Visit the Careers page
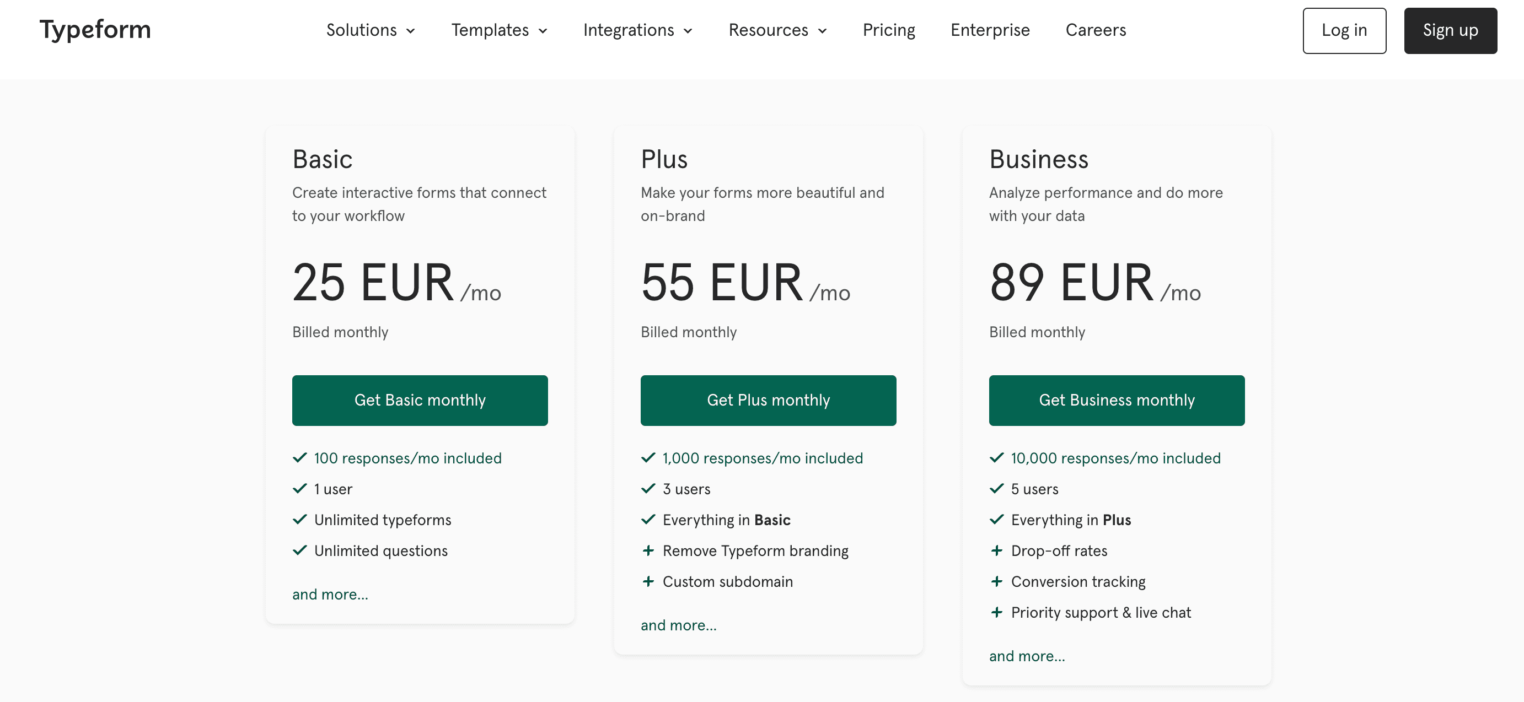Image resolution: width=1524 pixels, height=702 pixels. [x=1096, y=30]
